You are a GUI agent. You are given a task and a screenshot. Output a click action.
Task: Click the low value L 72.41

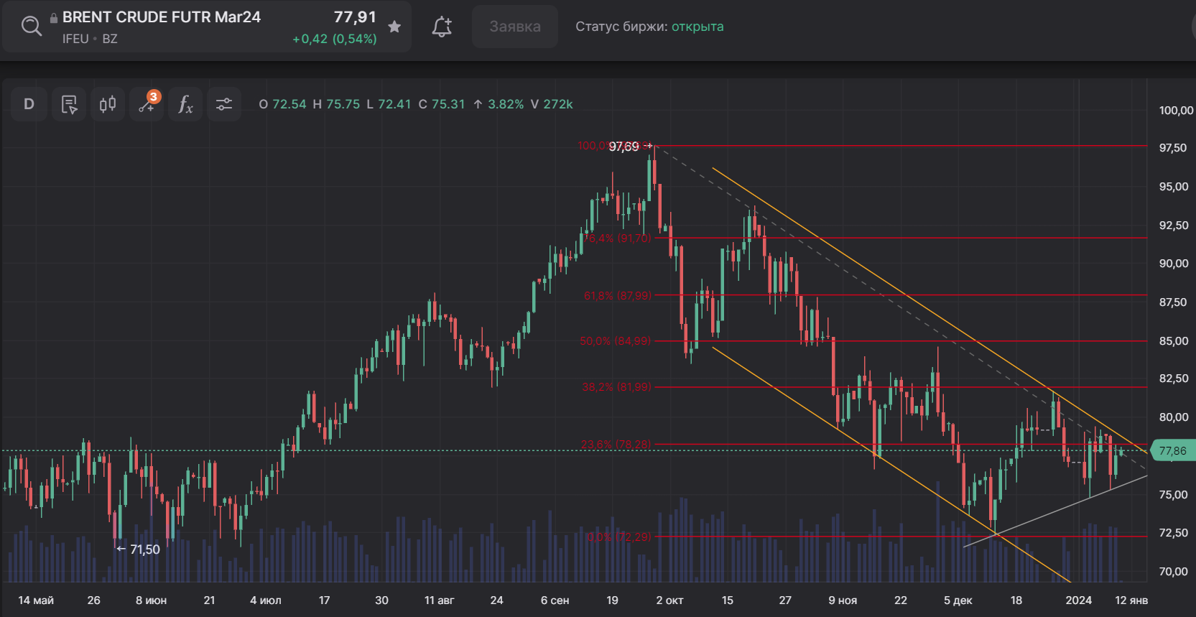click(x=389, y=104)
